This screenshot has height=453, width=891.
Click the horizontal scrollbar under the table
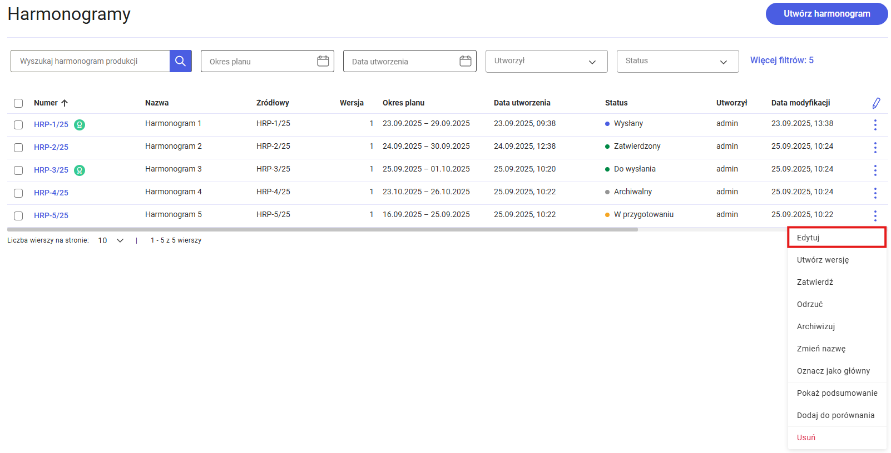(x=323, y=229)
